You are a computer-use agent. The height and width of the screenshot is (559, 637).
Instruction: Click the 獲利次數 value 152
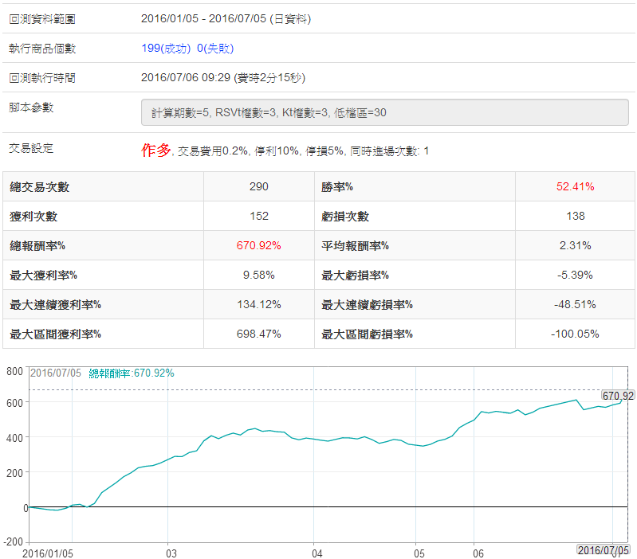[258, 216]
